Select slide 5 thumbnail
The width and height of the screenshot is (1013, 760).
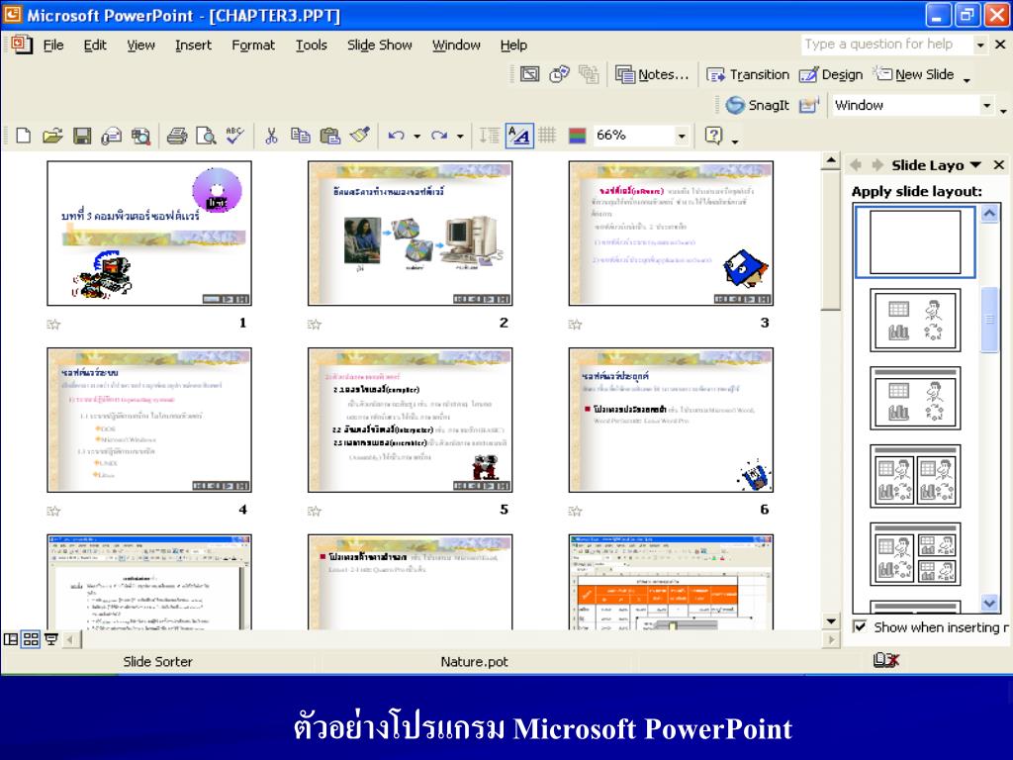[x=411, y=420]
